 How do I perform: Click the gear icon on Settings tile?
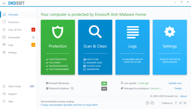[170, 32]
